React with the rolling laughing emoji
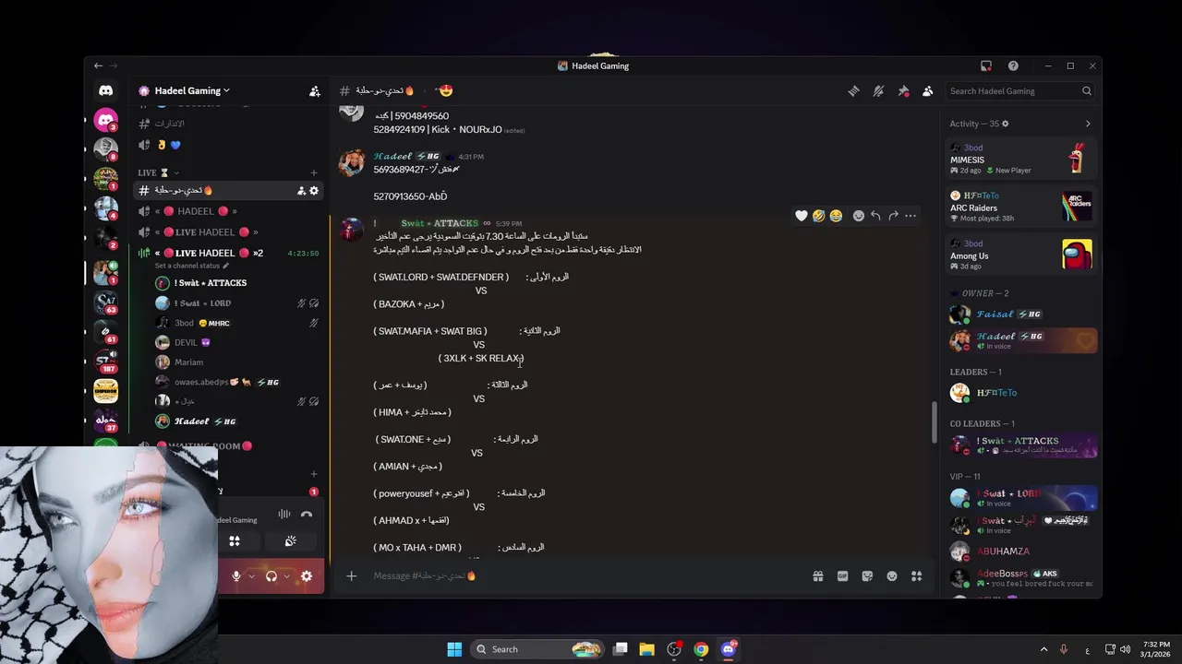1182x664 pixels. click(x=819, y=216)
